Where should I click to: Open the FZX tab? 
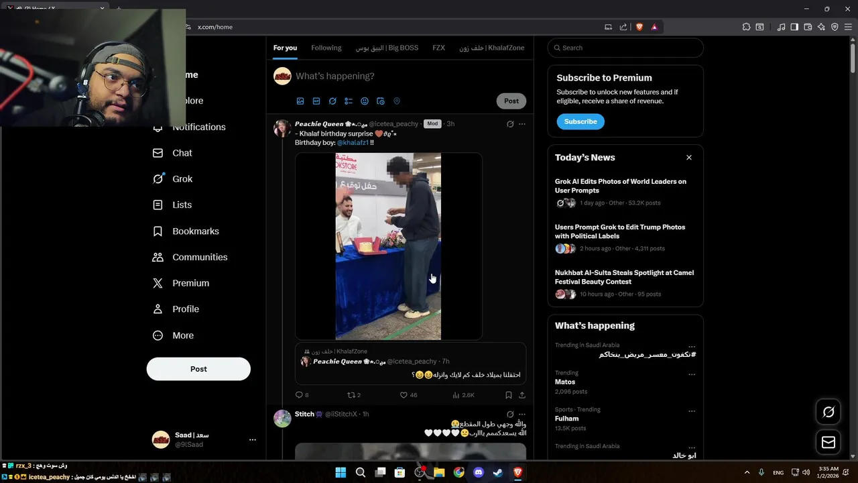439,48
